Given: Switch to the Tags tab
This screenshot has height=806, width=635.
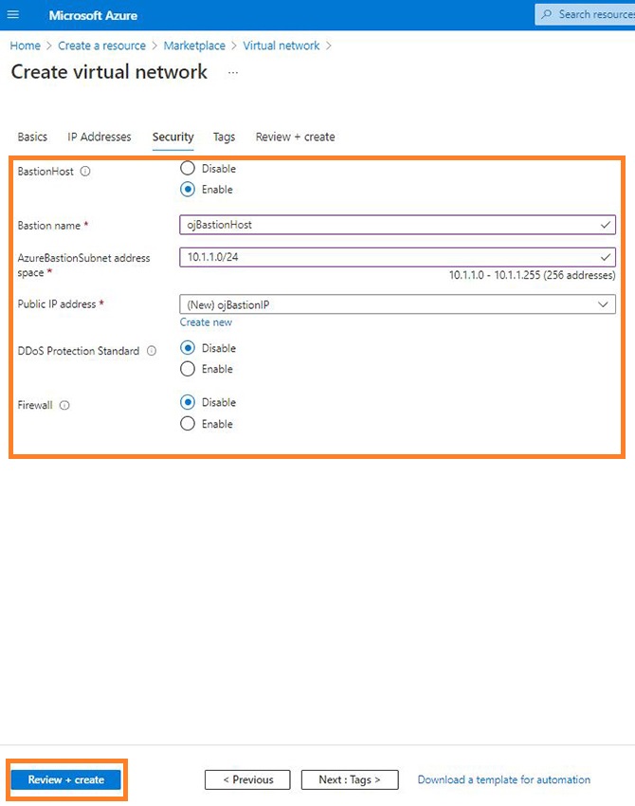Looking at the screenshot, I should tap(224, 137).
